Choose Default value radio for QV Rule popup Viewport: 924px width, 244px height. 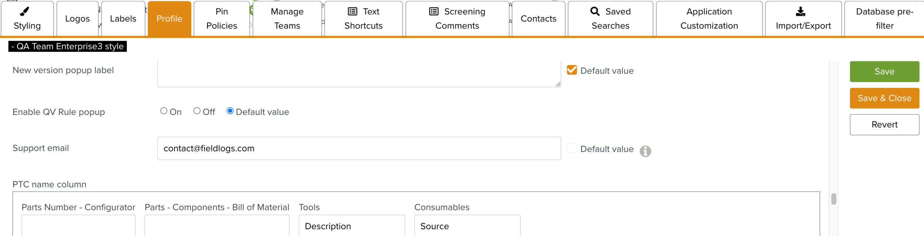click(230, 111)
